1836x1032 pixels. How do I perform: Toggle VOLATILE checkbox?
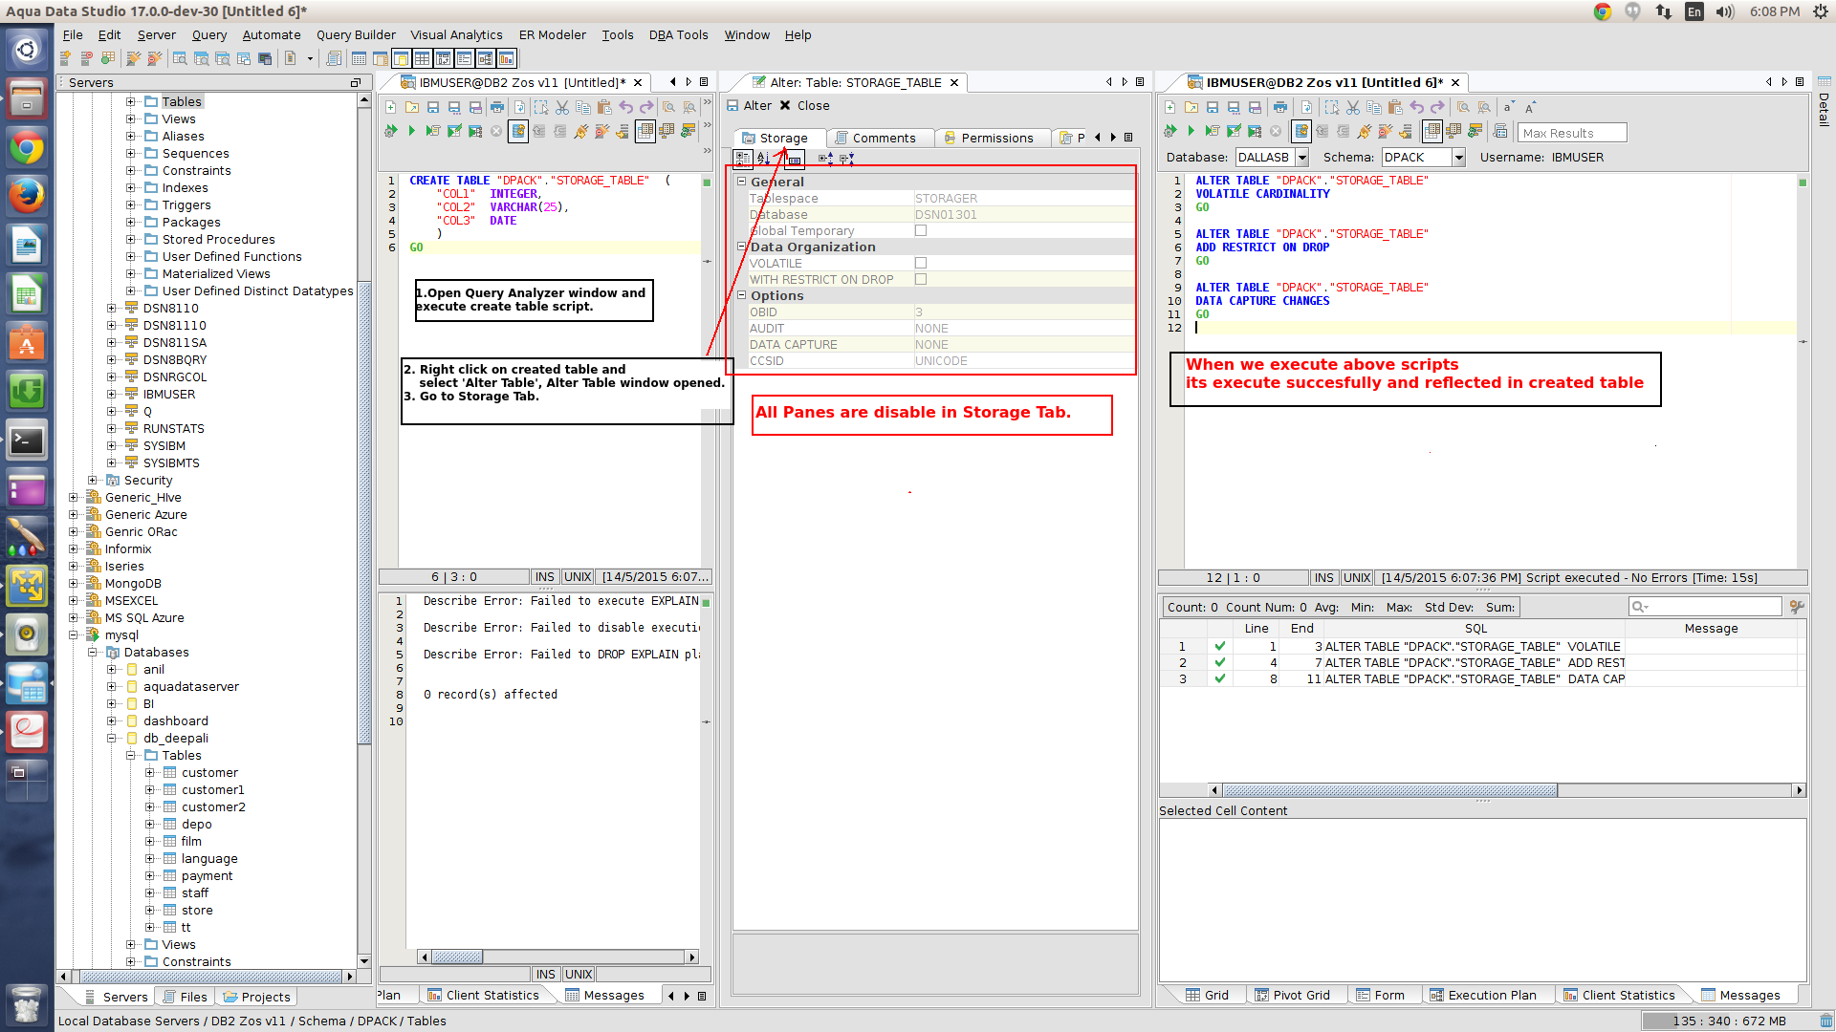pyautogui.click(x=921, y=263)
